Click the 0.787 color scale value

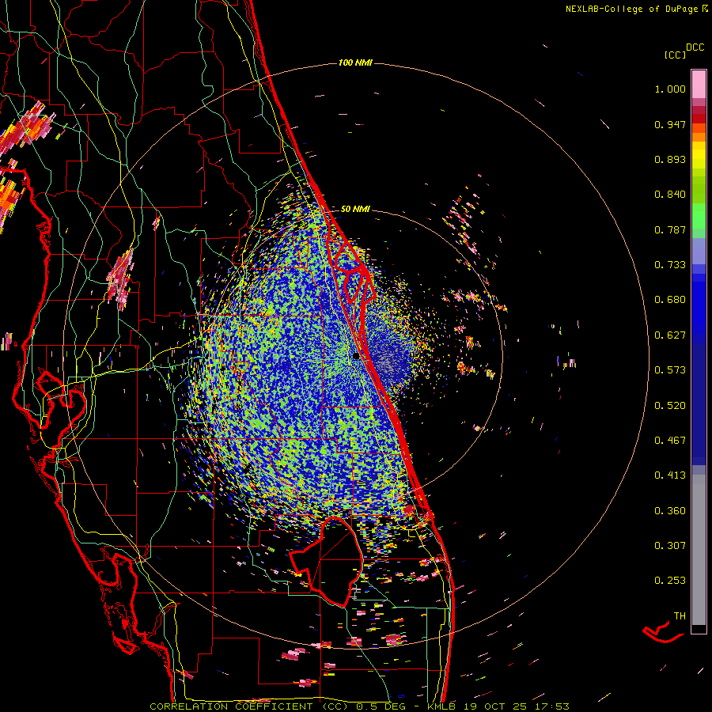click(x=670, y=229)
